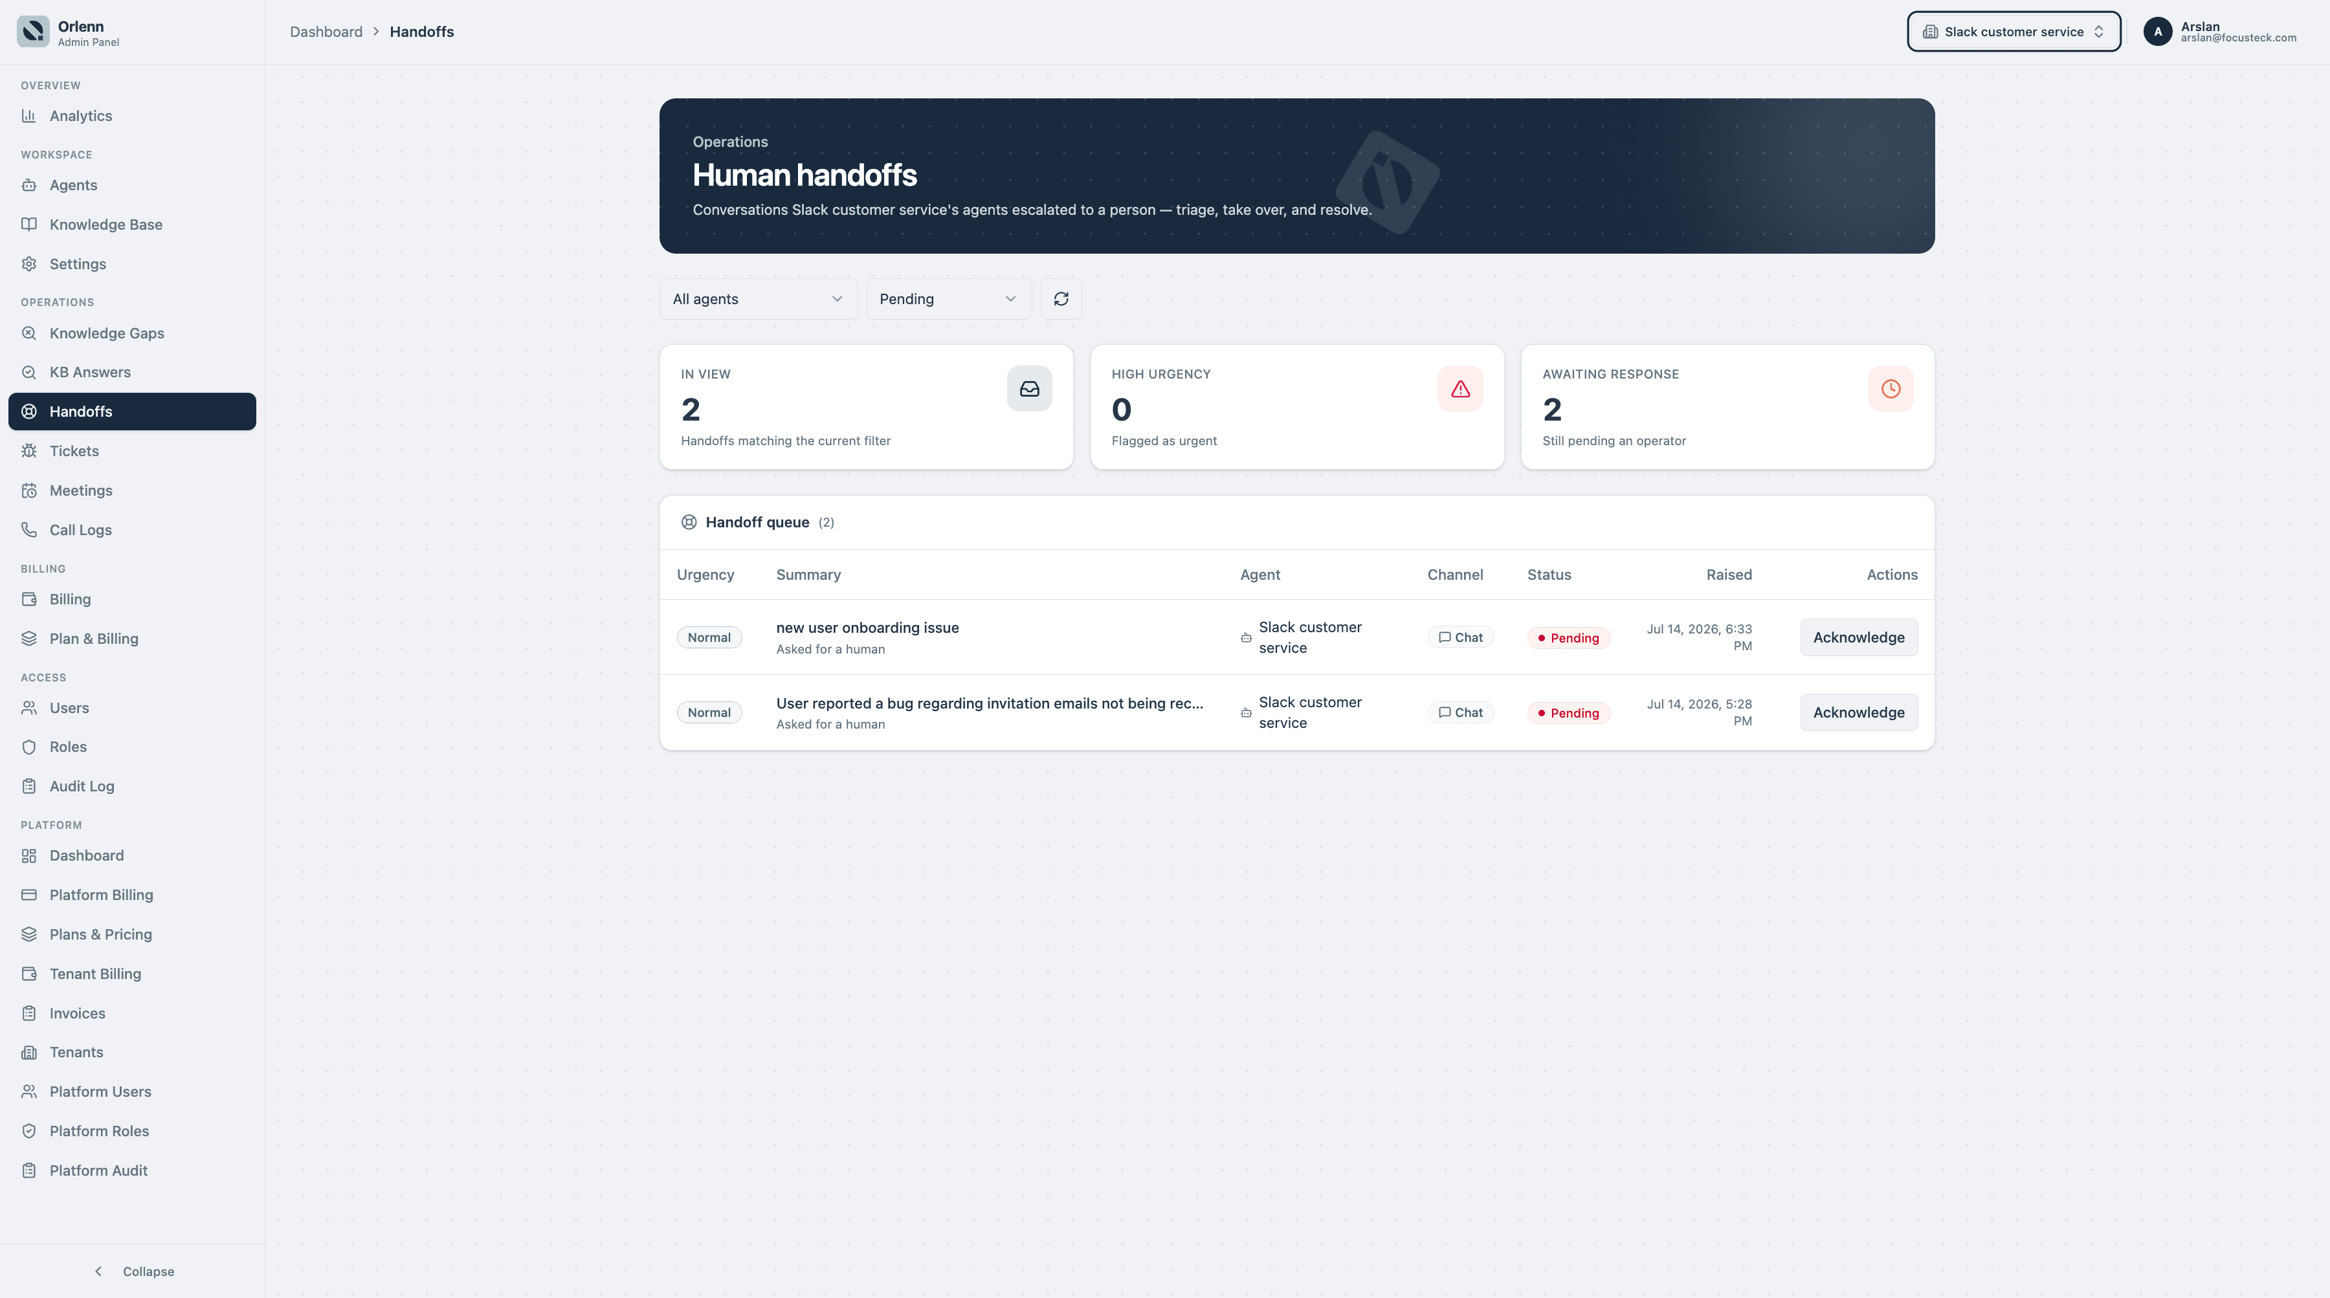Viewport: 2330px width, 1298px height.
Task: Open Billing wallet icon in sidebar
Action: [x=29, y=599]
